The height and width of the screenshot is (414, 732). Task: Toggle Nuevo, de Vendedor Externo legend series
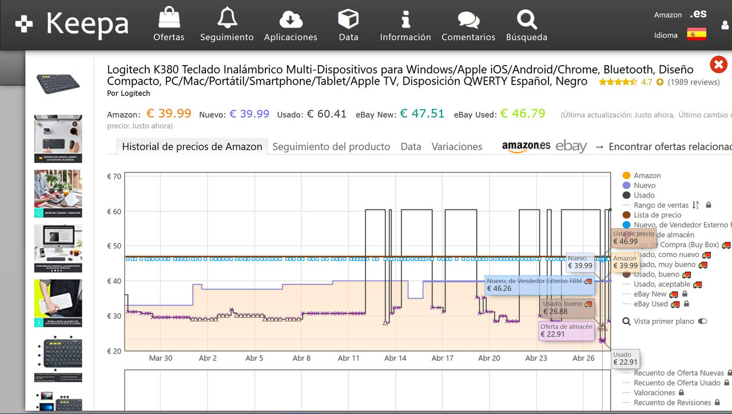(x=677, y=225)
